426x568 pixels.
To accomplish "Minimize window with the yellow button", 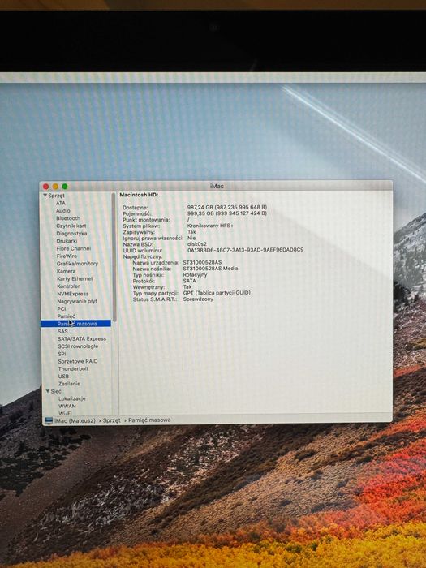I will (55, 187).
